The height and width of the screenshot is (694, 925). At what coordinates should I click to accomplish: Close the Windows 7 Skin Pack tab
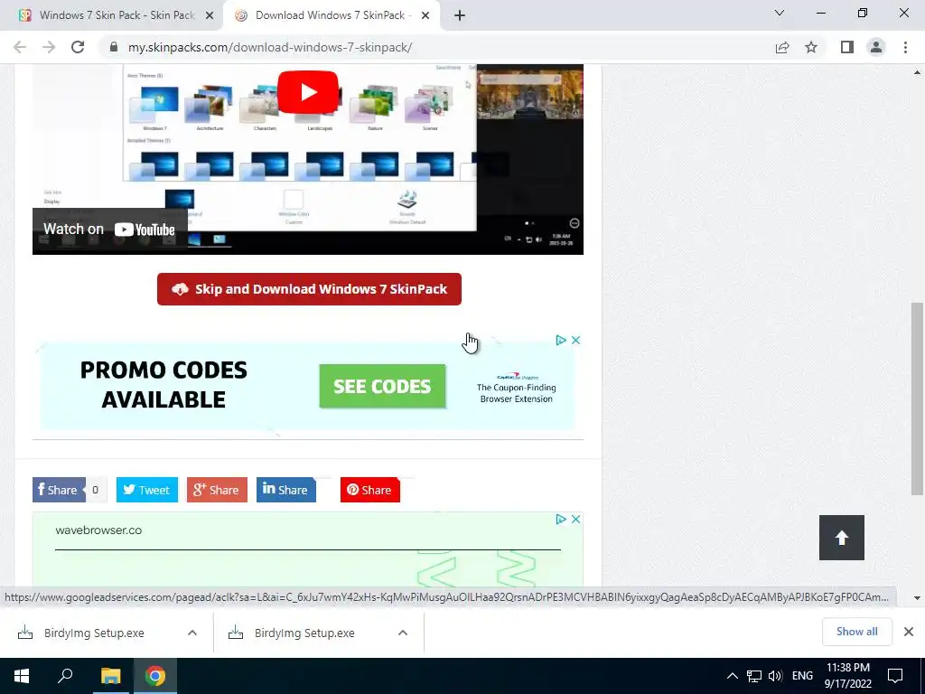pos(210,16)
